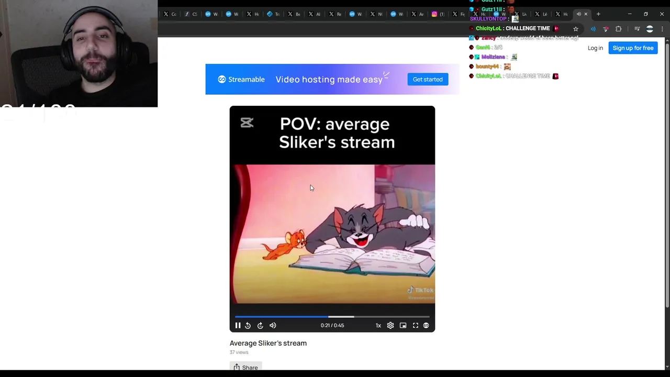Open the browser profile avatar
This screenshot has width=670, height=377.
coord(650,29)
